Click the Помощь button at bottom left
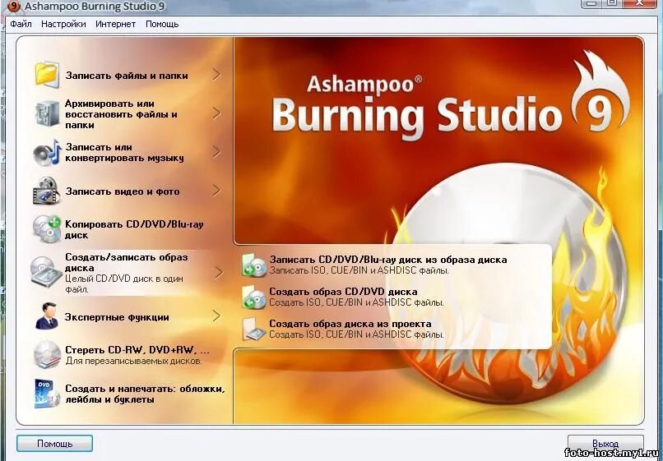This screenshot has width=663, height=461. point(54,444)
